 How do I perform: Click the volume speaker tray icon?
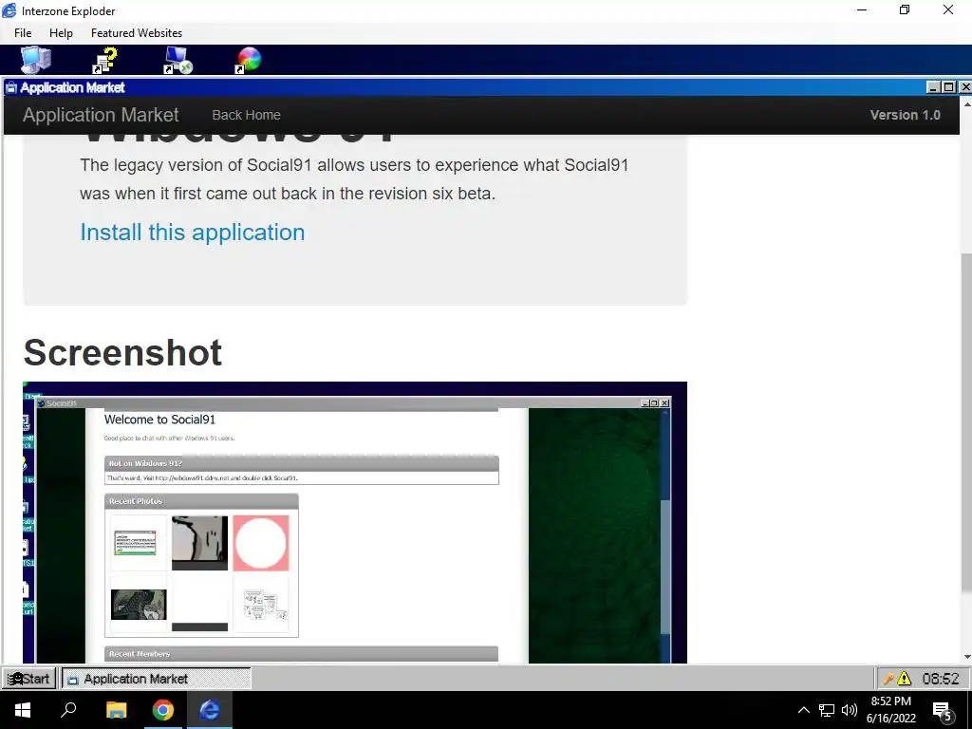tap(850, 710)
